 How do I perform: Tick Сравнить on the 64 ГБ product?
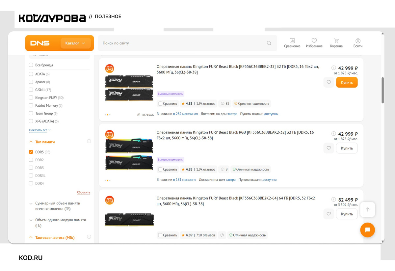[x=160, y=235]
